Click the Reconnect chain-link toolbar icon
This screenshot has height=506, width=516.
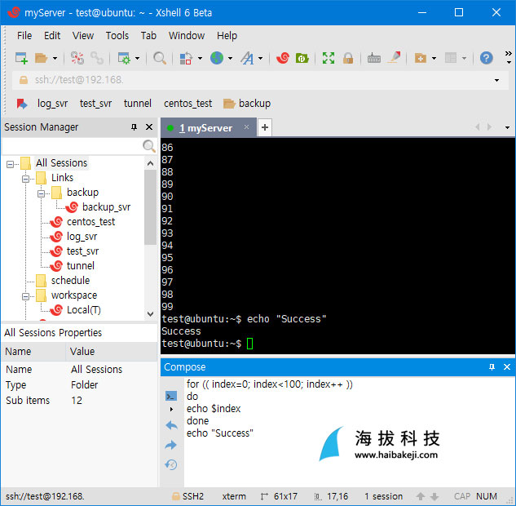pos(97,58)
